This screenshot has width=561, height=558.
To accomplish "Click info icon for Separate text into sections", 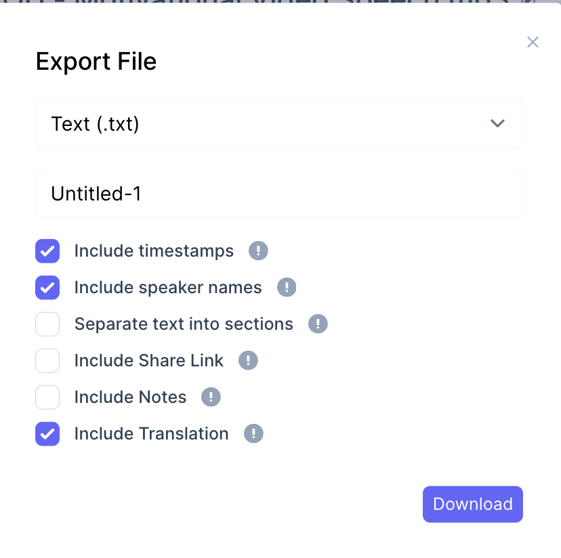I will tap(318, 324).
